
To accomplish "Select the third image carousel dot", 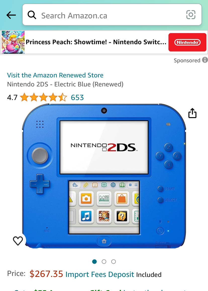I will click(x=114, y=262).
